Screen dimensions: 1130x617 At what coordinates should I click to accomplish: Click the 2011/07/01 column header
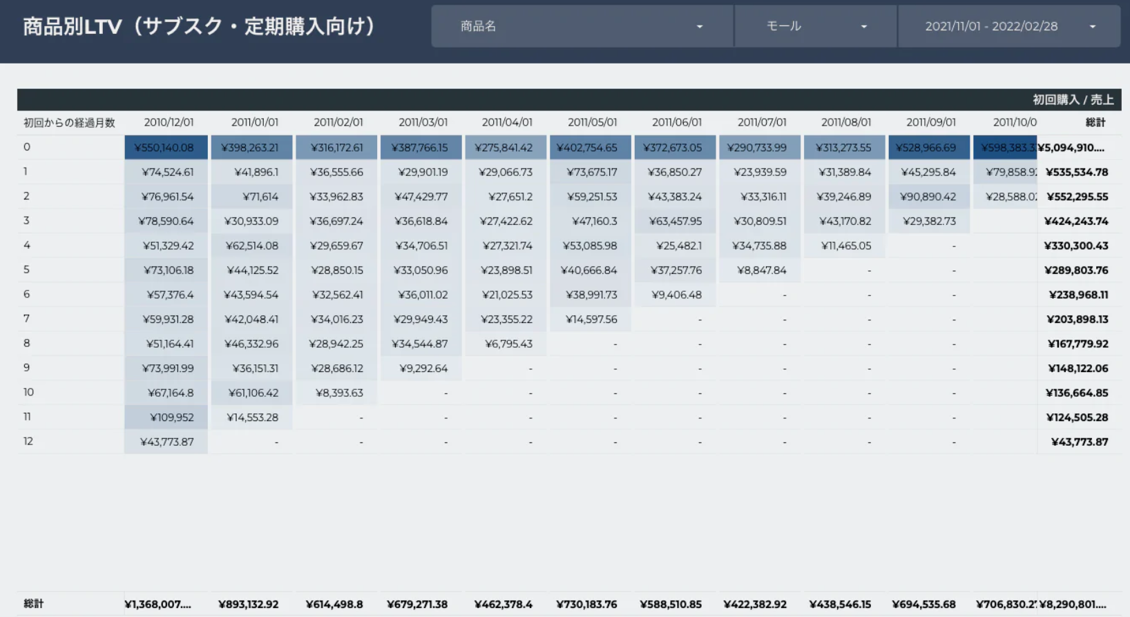762,122
